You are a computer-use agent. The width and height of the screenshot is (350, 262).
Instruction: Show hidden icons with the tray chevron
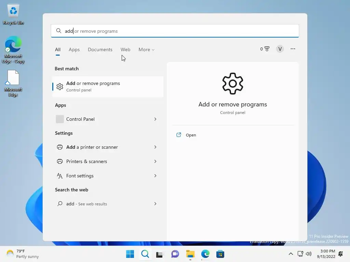pos(291,254)
